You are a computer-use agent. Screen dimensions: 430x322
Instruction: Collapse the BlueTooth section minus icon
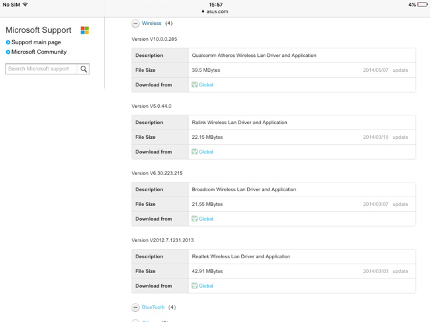(135, 307)
